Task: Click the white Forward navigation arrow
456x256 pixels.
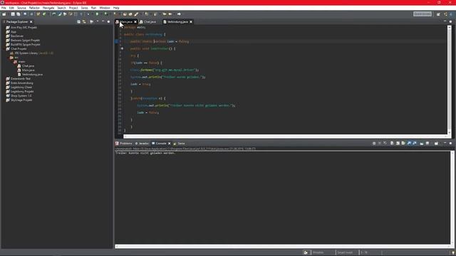Action: (179, 14)
